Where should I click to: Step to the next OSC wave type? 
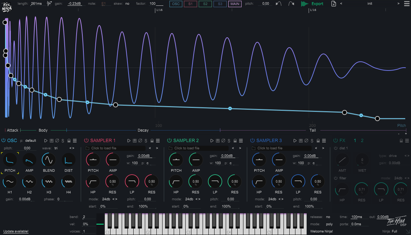[73, 148]
